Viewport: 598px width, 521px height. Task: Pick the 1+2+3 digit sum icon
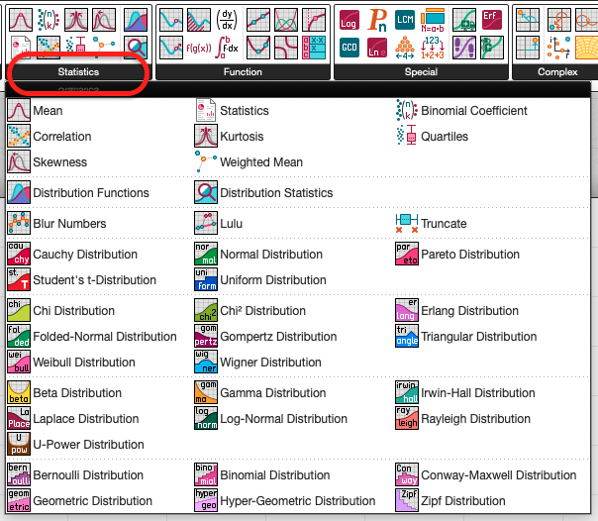coord(433,48)
